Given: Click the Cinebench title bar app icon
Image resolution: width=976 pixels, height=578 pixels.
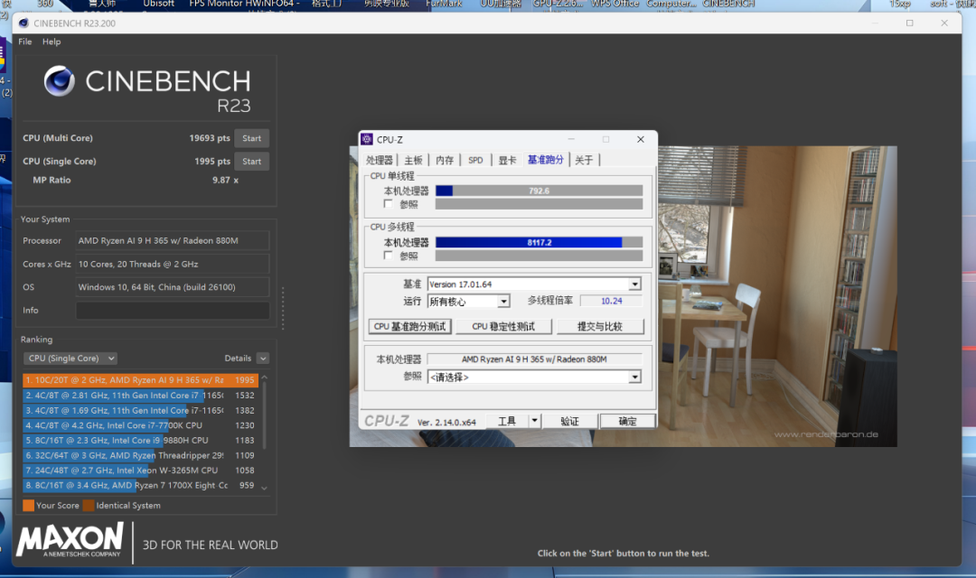Looking at the screenshot, I should click(23, 23).
